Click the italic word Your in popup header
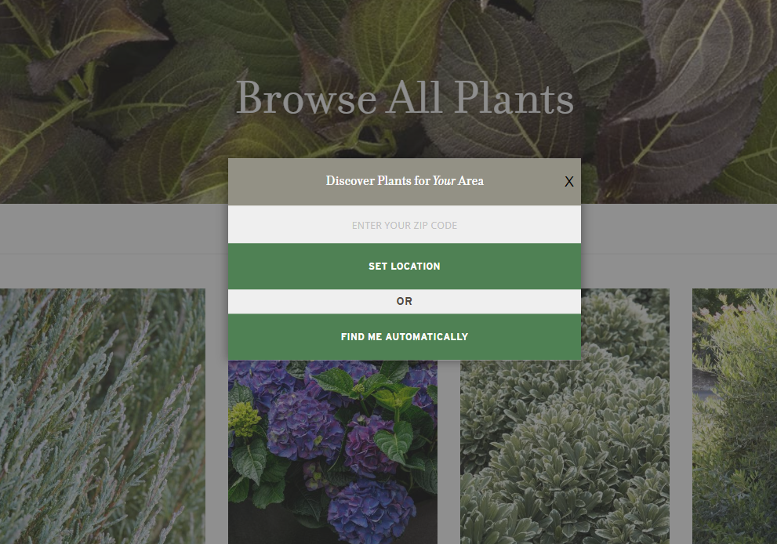 point(444,181)
